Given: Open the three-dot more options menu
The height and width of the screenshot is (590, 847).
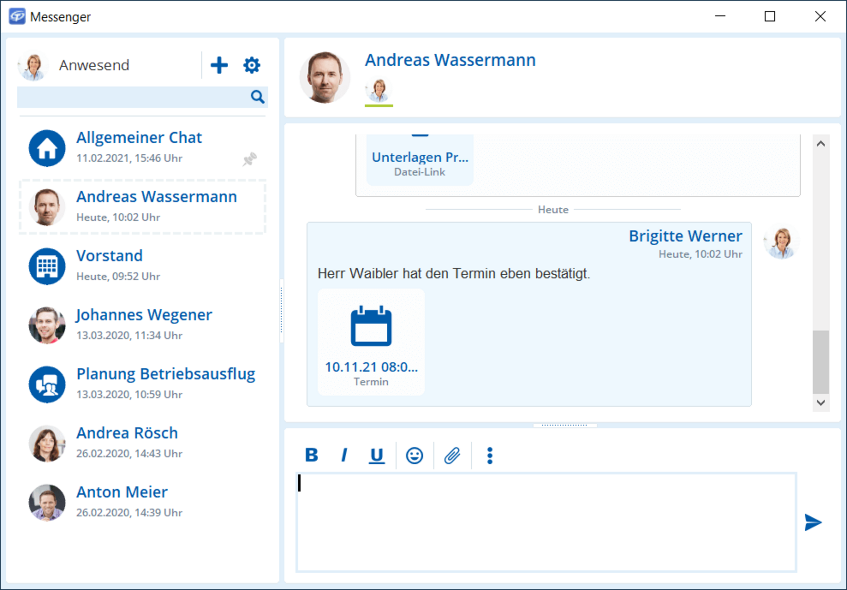Looking at the screenshot, I should click(x=490, y=455).
